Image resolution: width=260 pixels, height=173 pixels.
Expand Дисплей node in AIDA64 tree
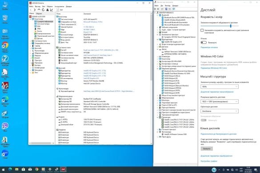click(x=30, y=48)
